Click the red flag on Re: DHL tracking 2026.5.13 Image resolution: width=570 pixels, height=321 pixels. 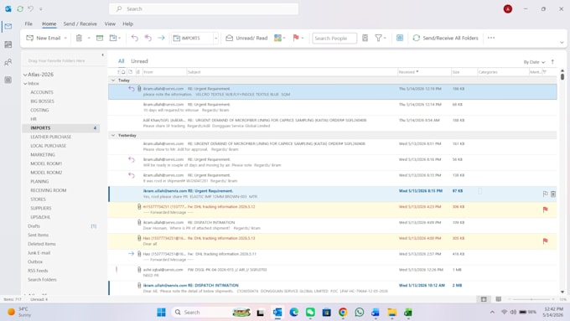(546, 241)
